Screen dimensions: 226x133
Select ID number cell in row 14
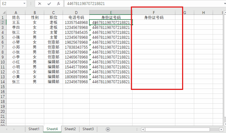111,82
